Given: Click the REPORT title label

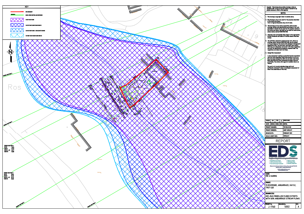Looking at the screenshot, I should pyautogui.click(x=283, y=141).
